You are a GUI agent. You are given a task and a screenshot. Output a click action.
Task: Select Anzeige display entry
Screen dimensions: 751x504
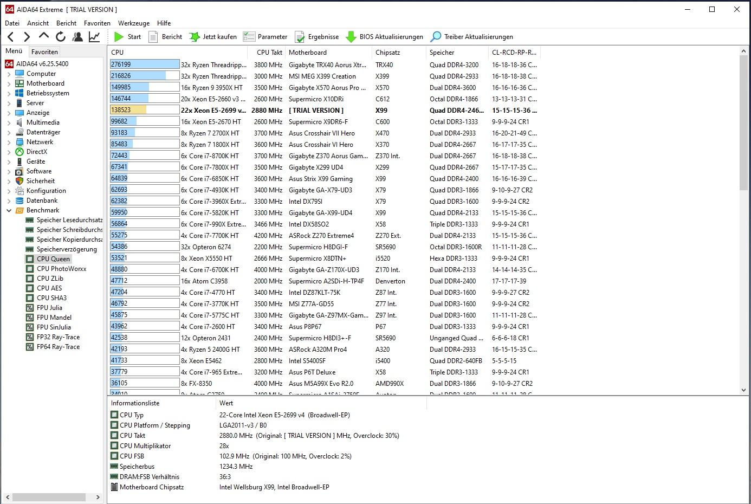pyautogui.click(x=38, y=113)
